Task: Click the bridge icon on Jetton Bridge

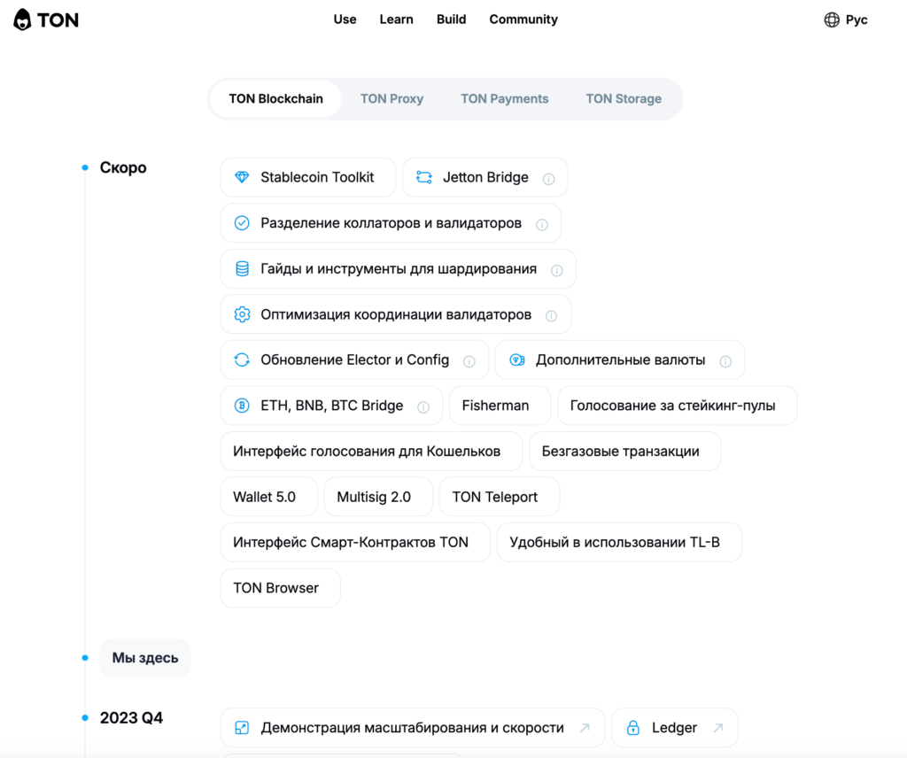Action: pyautogui.click(x=425, y=177)
